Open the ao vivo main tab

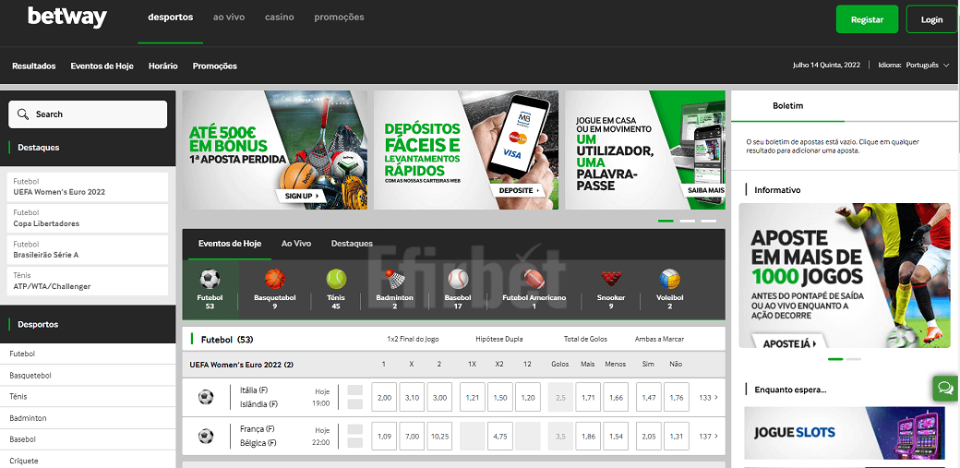pos(229,18)
